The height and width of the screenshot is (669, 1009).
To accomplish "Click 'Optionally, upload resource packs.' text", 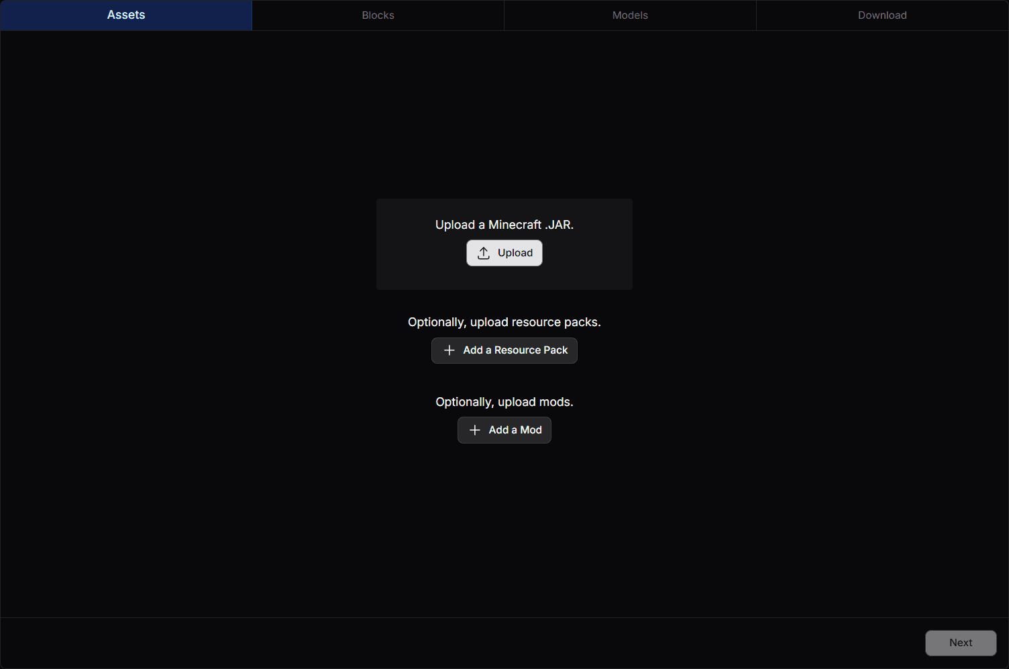I will pos(504,322).
